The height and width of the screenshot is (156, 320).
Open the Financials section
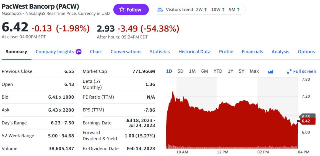click(x=252, y=51)
